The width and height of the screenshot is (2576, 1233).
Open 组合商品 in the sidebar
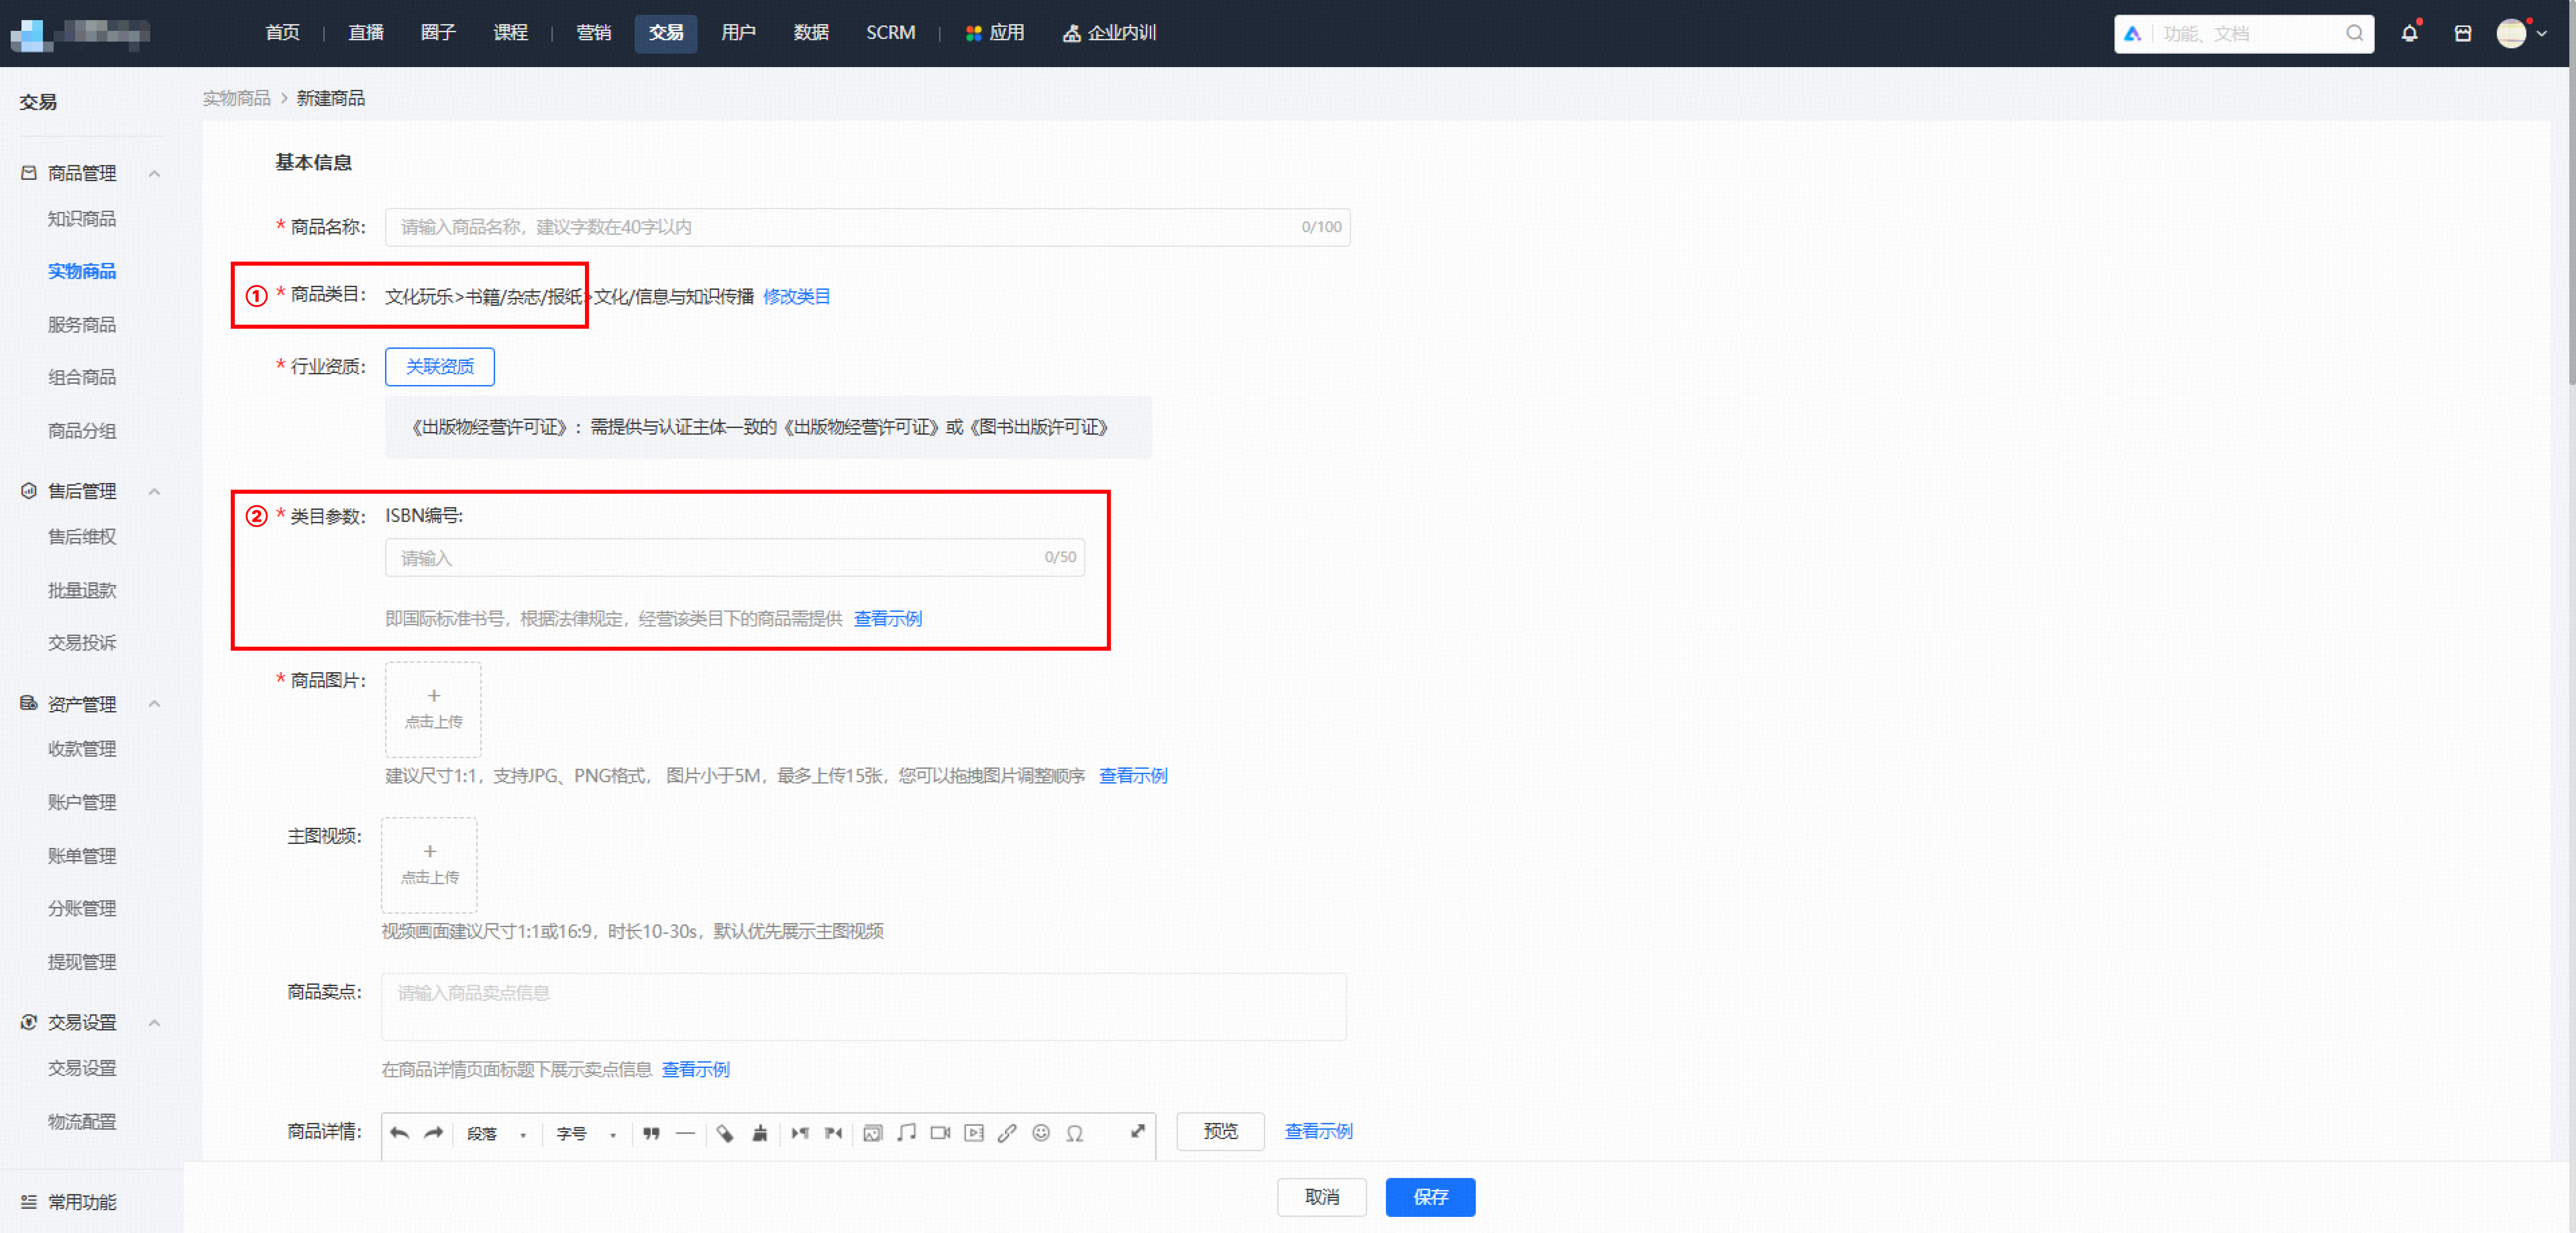pyautogui.click(x=82, y=377)
